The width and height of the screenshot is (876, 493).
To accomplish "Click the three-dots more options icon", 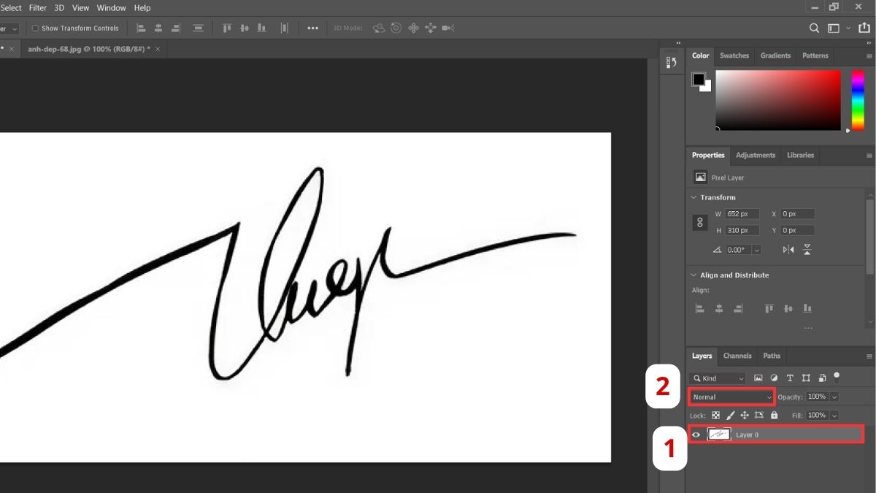I will click(x=312, y=28).
